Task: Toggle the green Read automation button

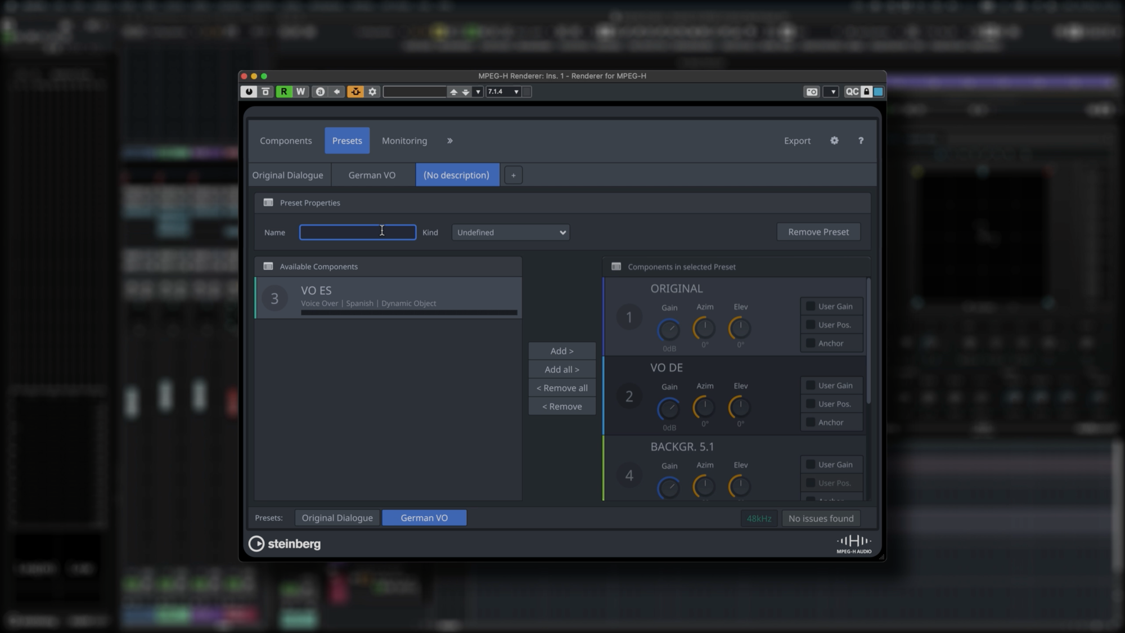Action: [x=284, y=92]
